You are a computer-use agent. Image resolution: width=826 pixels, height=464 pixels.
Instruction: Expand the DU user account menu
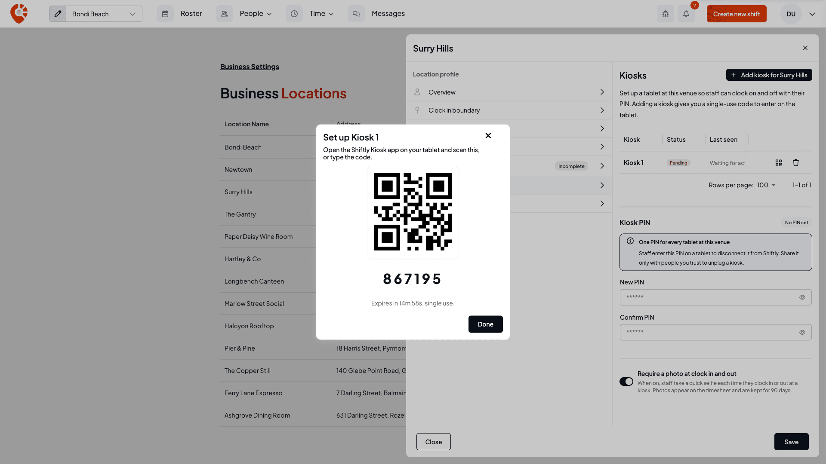[x=812, y=14]
